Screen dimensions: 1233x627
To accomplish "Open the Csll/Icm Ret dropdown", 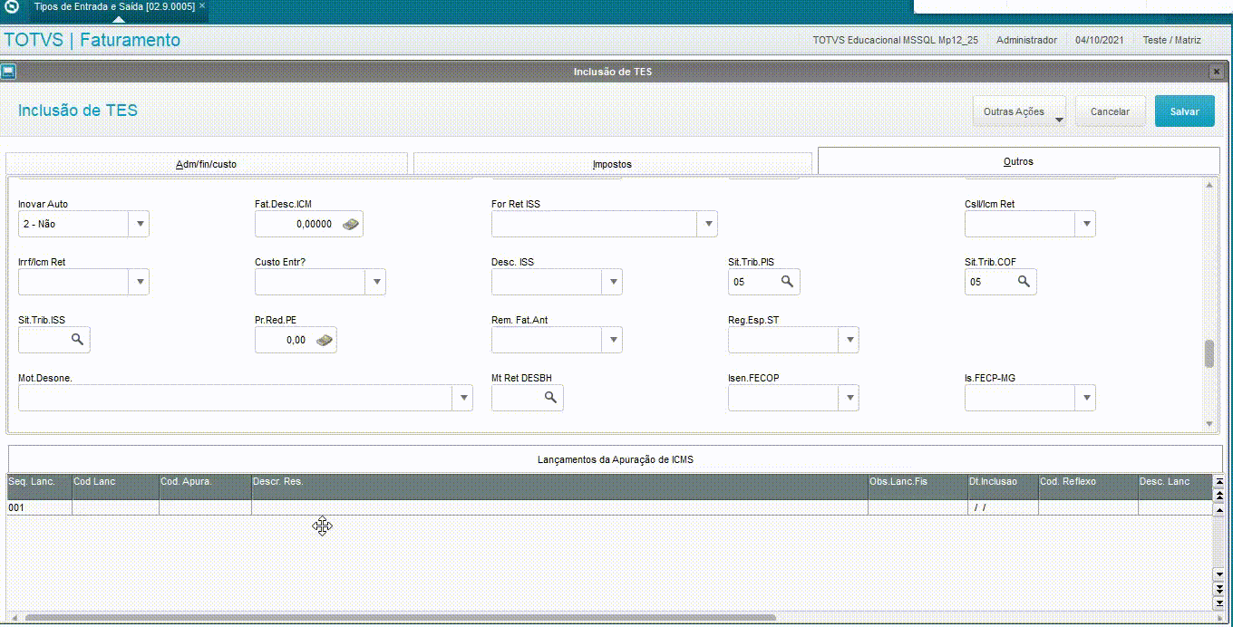I will point(1084,224).
